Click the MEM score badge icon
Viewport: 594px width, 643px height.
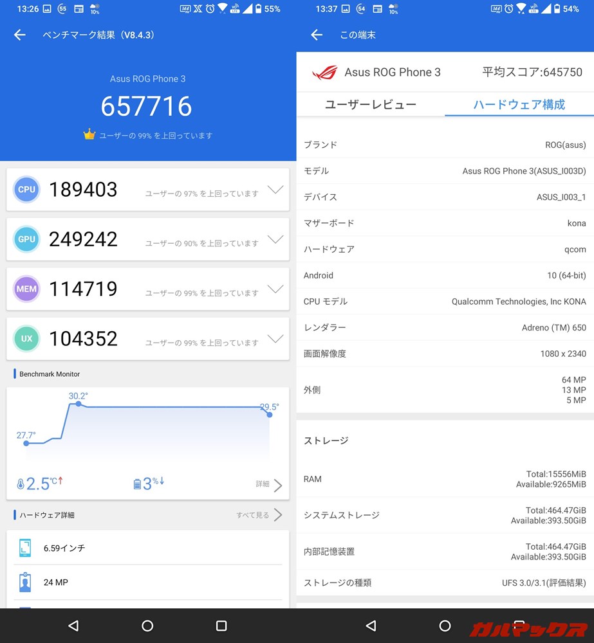26,289
